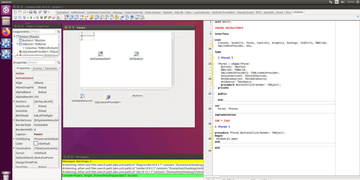Click the Color clDefault swatch
The width and height of the screenshot is (360, 180).
pyautogui.click(x=36, y=144)
